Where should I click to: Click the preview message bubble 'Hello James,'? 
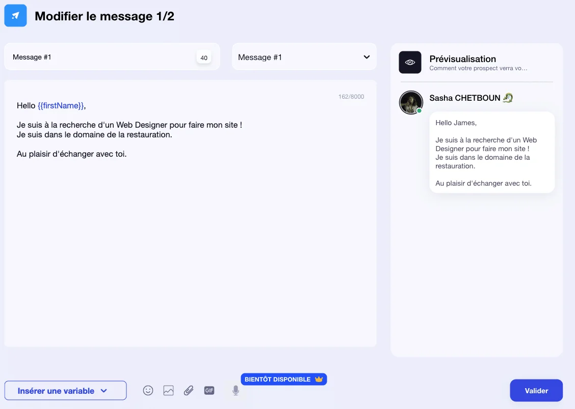(492, 153)
